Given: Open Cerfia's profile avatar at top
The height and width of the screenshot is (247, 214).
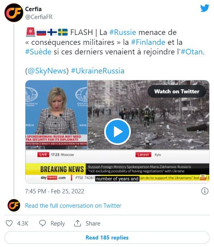Looking at the screenshot, I should pyautogui.click(x=14, y=13).
